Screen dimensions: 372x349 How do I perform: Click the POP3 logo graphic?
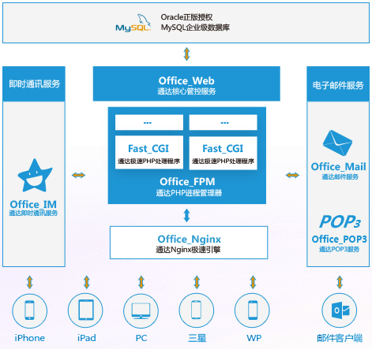[x=340, y=221]
